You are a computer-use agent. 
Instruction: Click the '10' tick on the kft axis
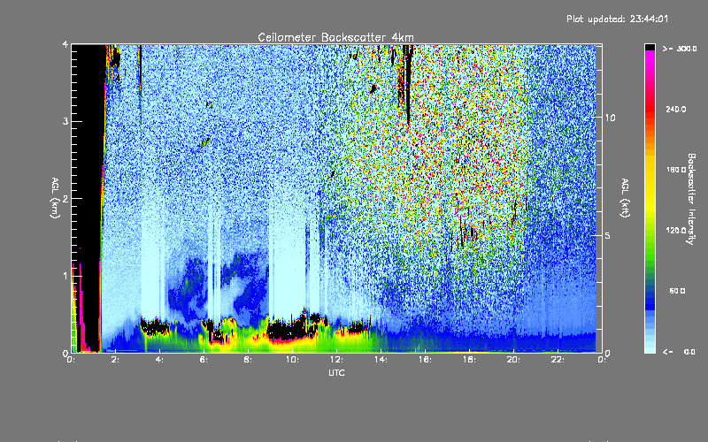pos(610,118)
